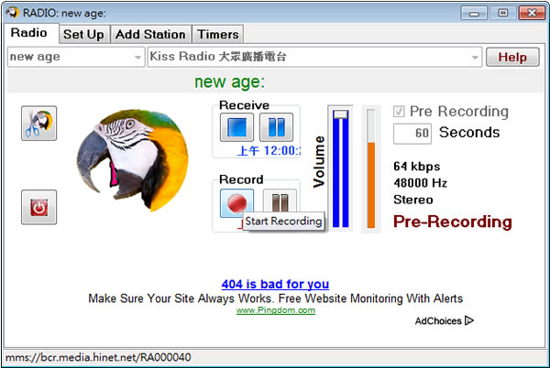This screenshot has height=368, width=550.
Task: Visit the www.Pingdom.com link
Action: pos(275,310)
